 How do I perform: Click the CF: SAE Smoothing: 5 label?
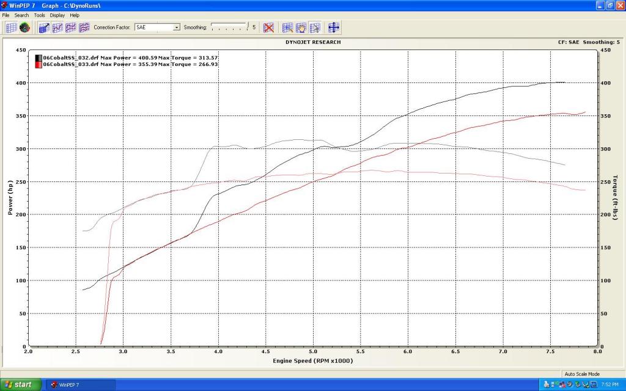[x=589, y=42]
